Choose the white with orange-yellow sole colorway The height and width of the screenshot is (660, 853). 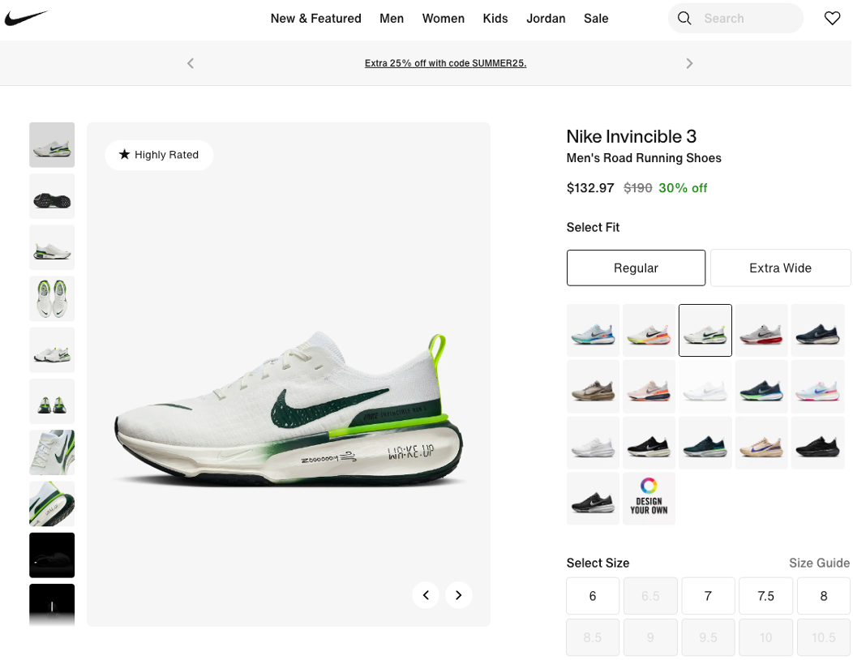649,330
